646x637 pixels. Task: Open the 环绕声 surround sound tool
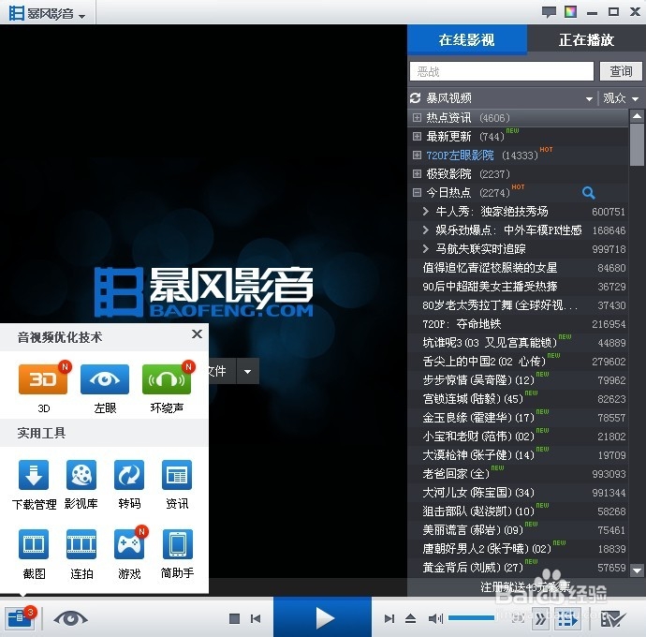[x=167, y=378]
